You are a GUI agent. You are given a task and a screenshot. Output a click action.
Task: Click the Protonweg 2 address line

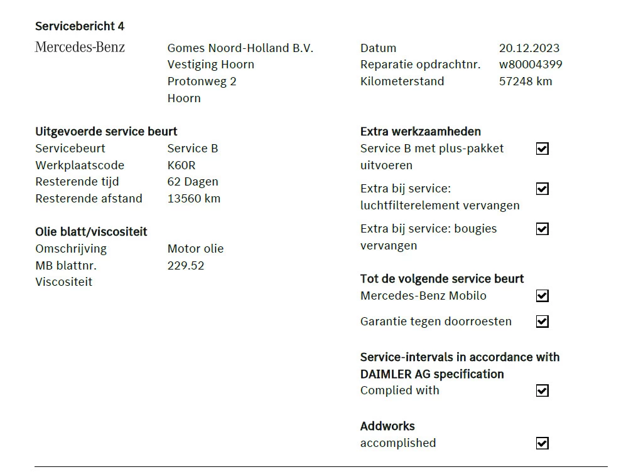(x=202, y=81)
